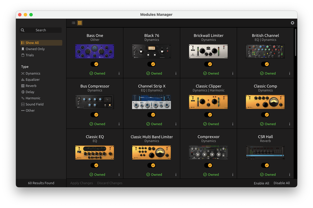Switch to list view layout

click(73, 23)
